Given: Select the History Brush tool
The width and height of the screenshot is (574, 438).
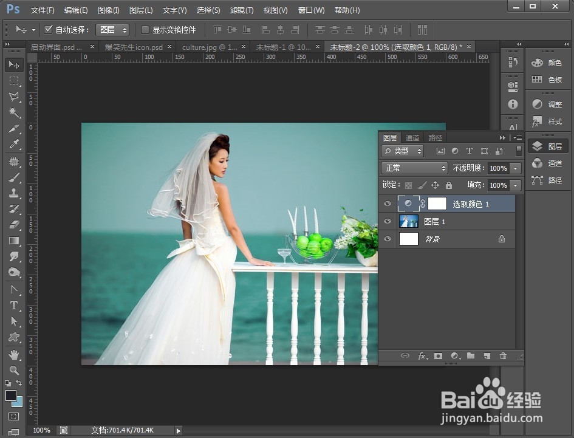Looking at the screenshot, I should [x=14, y=209].
